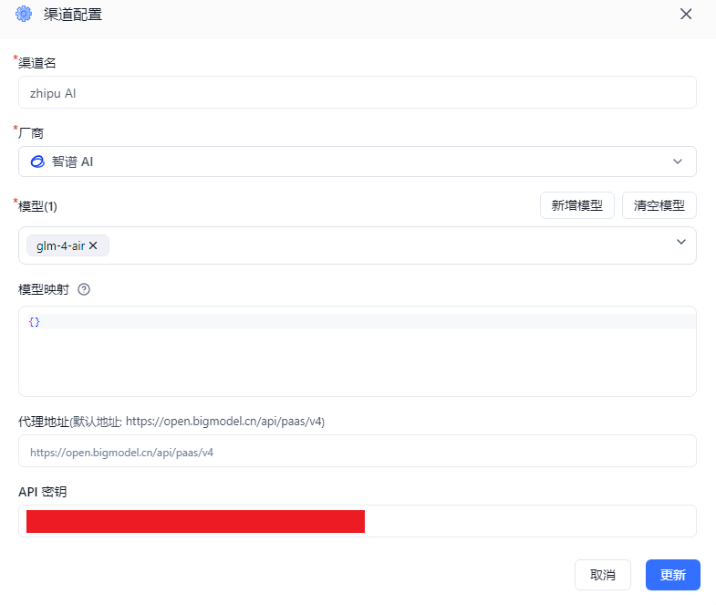Select the glm-4-air tag text

60,245
